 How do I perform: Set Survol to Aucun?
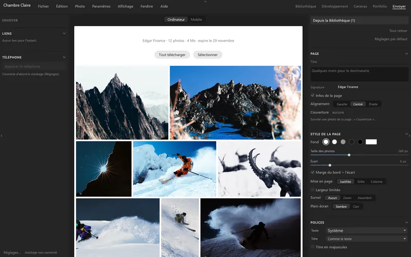(x=332, y=198)
